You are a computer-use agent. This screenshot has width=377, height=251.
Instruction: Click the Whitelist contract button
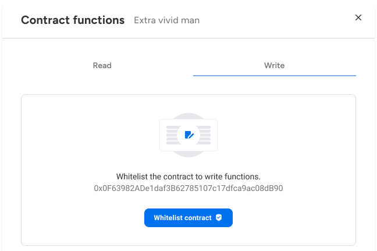(188, 218)
